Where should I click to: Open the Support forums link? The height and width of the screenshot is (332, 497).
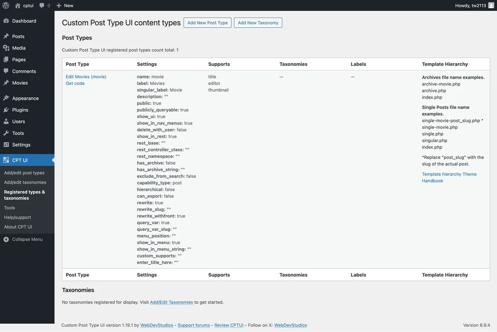pos(194,325)
